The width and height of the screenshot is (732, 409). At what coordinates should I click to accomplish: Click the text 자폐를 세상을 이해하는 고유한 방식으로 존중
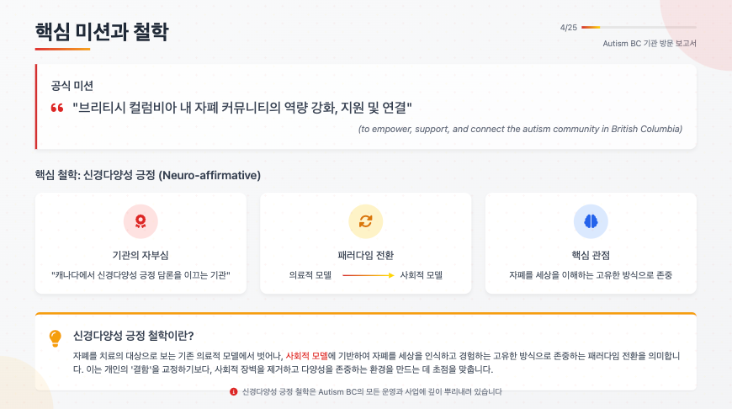tap(591, 275)
